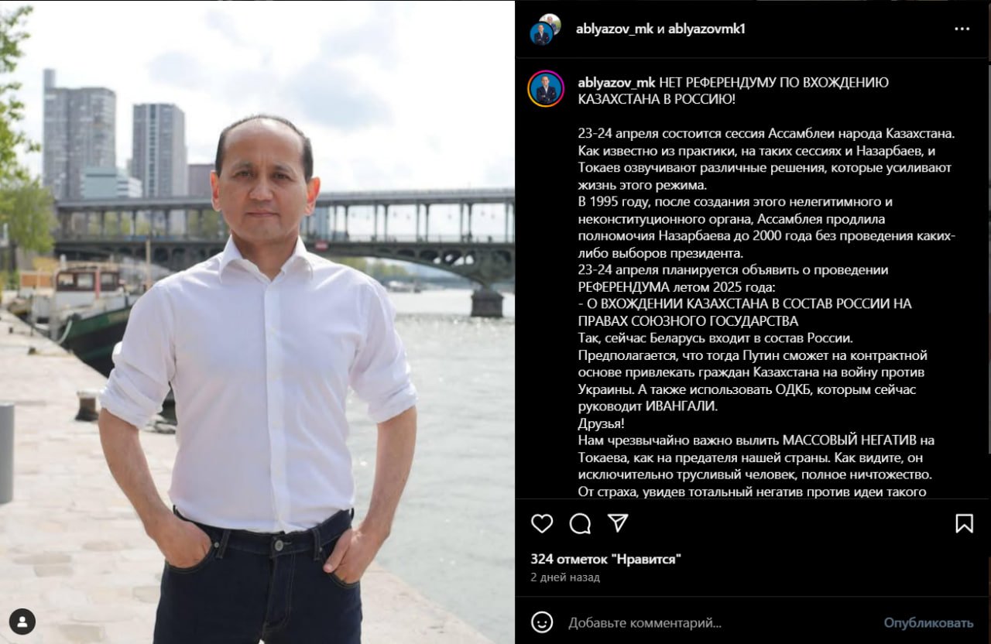Show tagged people icon on photo
This screenshot has height=644, width=991.
(22, 622)
